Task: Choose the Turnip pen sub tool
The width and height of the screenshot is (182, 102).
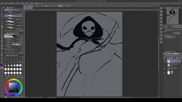Action: pyautogui.click(x=13, y=22)
